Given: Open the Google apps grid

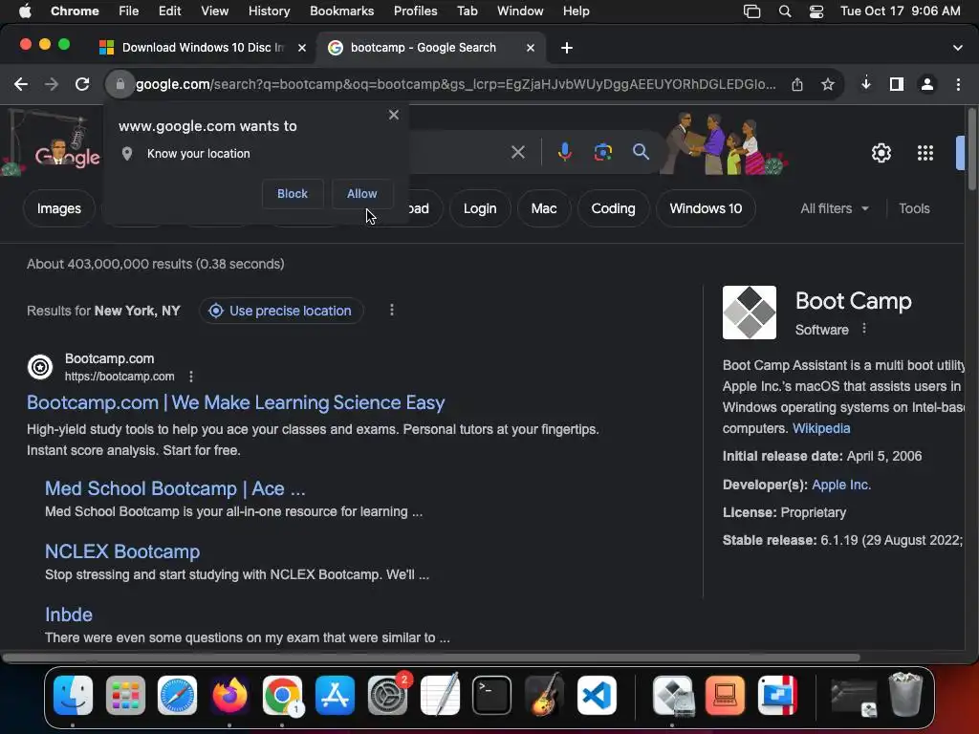Looking at the screenshot, I should 925,153.
